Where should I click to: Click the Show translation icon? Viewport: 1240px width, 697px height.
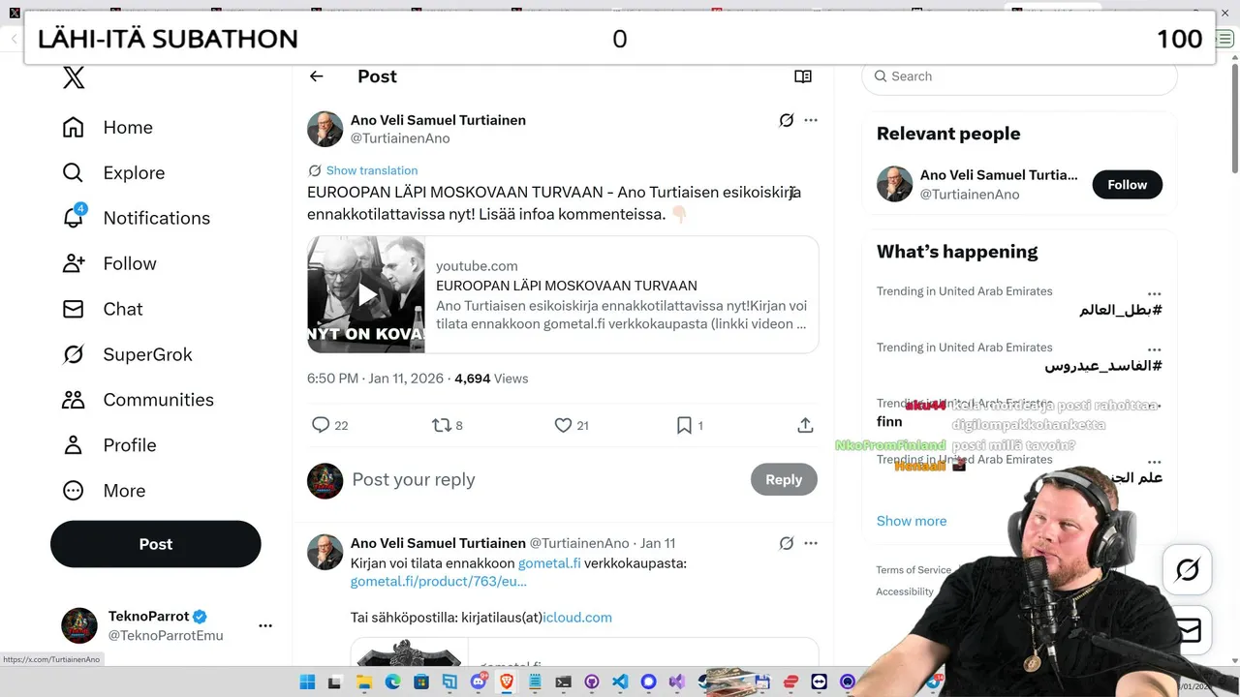(x=315, y=170)
